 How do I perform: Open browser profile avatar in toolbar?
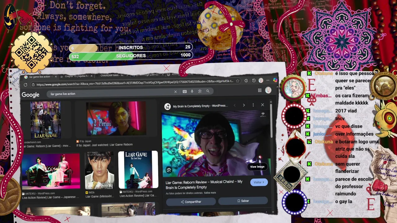(x=261, y=81)
